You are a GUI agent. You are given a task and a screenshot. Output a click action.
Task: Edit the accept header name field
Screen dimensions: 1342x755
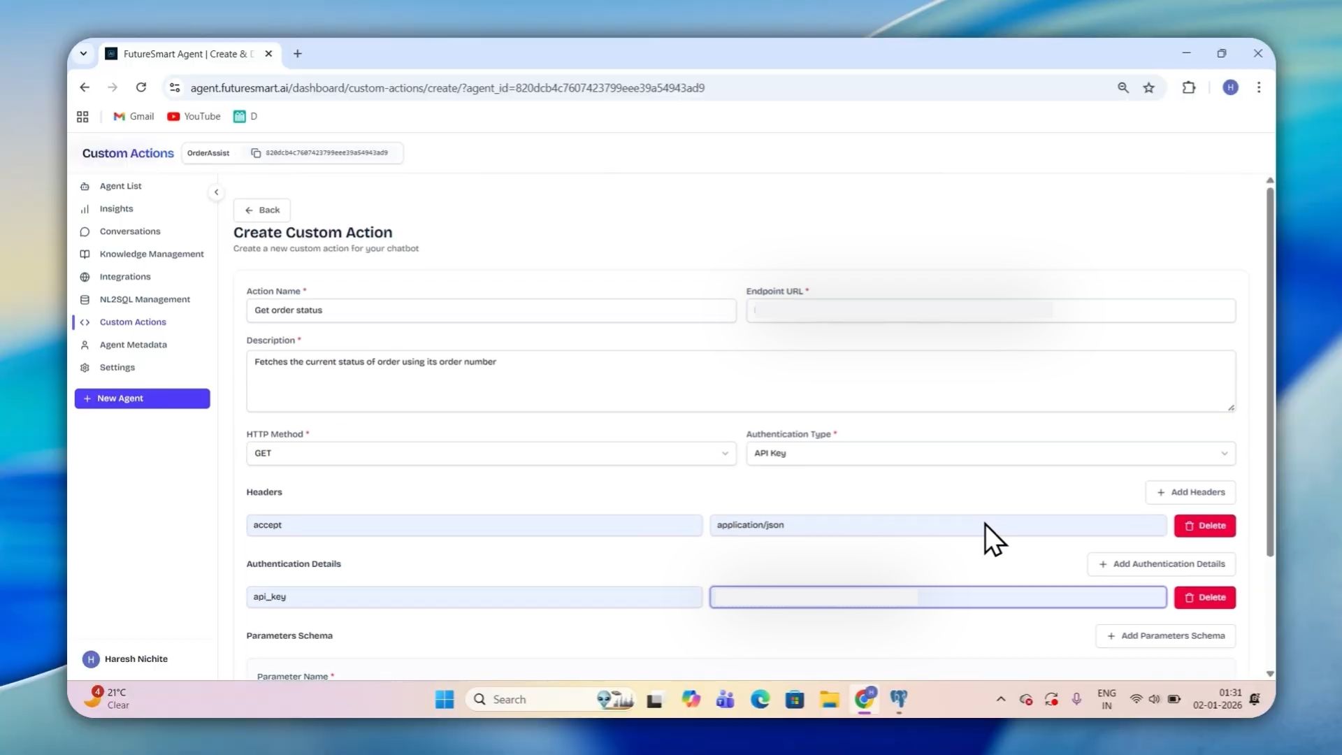(x=474, y=525)
